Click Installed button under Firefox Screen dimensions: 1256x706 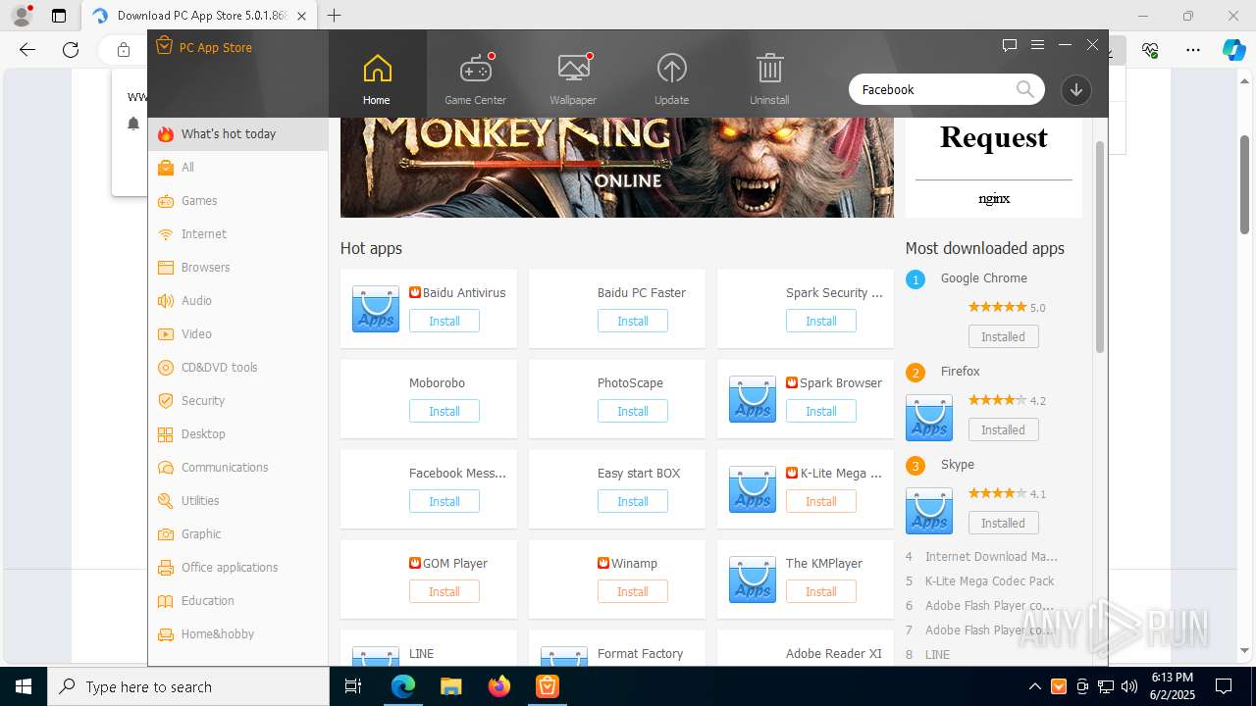coord(1004,429)
